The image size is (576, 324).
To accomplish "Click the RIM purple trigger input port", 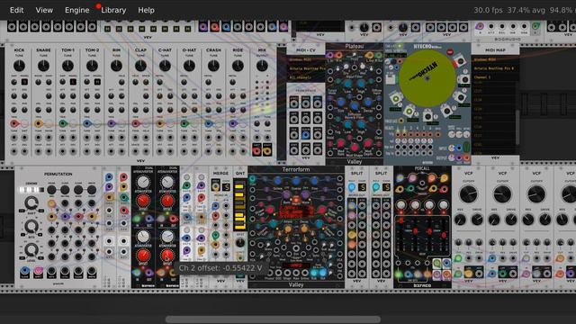I will coord(112,124).
